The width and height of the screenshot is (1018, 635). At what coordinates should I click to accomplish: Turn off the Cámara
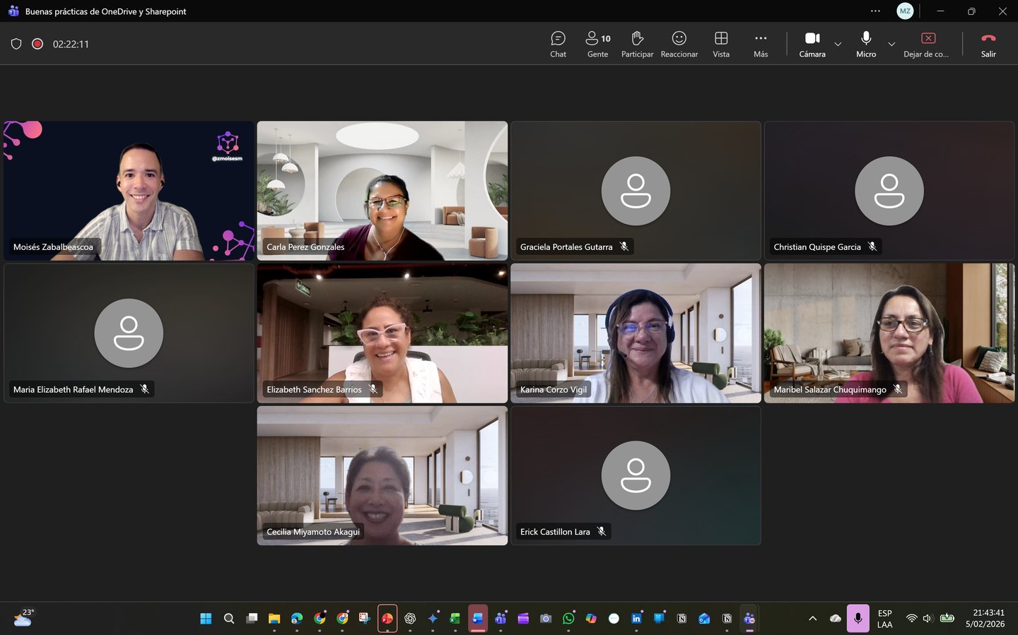tap(812, 44)
